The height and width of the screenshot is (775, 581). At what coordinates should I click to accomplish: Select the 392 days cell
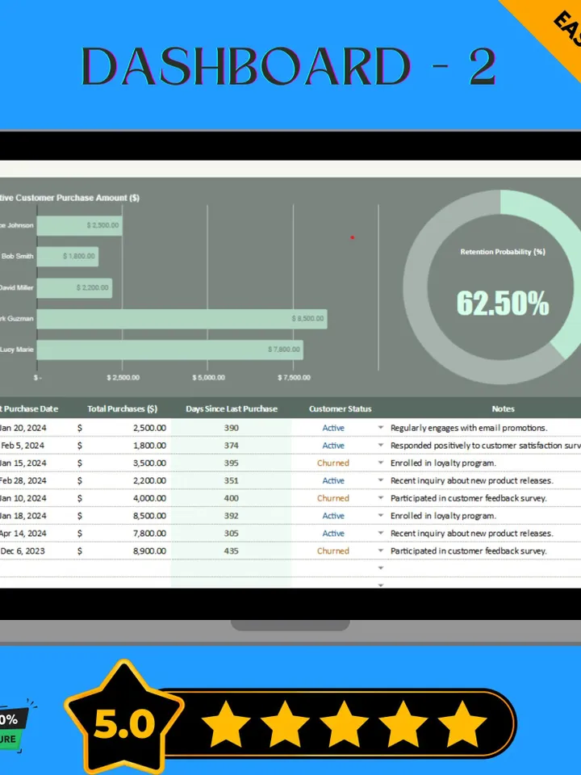click(x=232, y=516)
